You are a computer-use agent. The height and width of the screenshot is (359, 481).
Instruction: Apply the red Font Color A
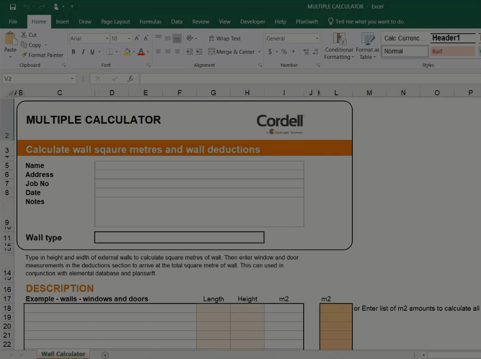tap(141, 52)
